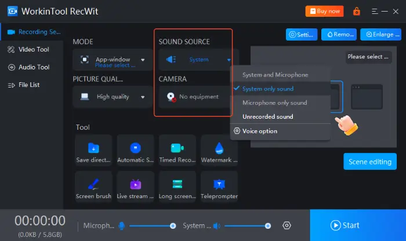Click the 00:00:00 recording timer

40,221
